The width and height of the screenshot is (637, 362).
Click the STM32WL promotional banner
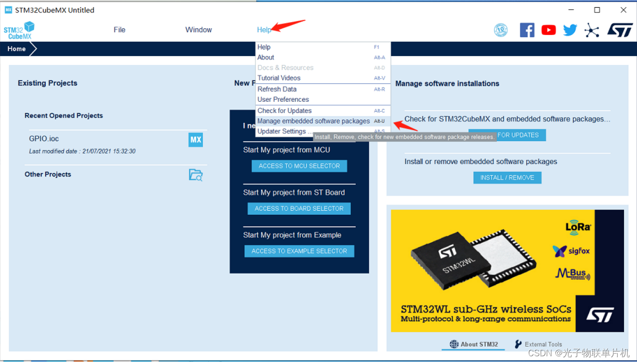pos(507,271)
